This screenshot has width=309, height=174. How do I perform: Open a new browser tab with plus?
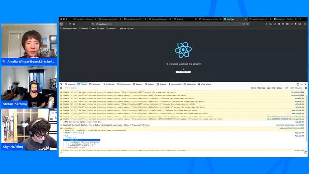[300, 19]
